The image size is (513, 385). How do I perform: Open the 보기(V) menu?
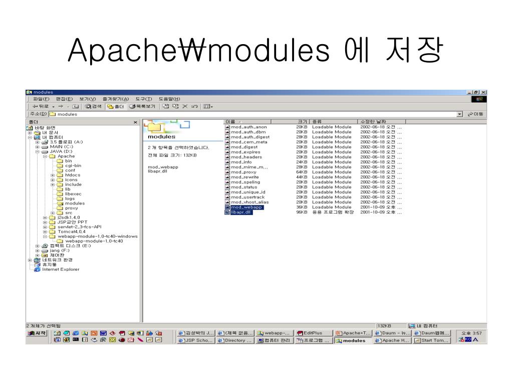(x=87, y=99)
